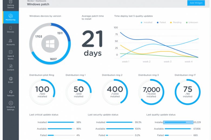Click the quality update Available progress bar

[178, 129]
